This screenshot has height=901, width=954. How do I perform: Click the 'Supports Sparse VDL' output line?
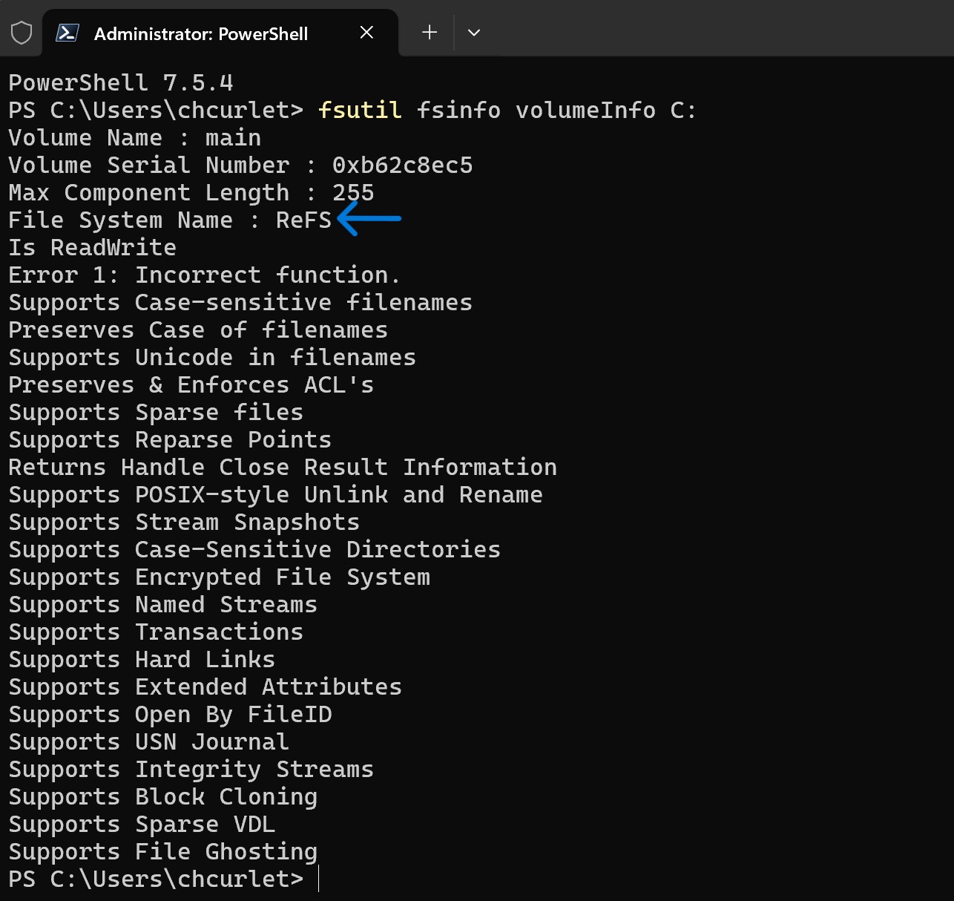pyautogui.click(x=142, y=825)
